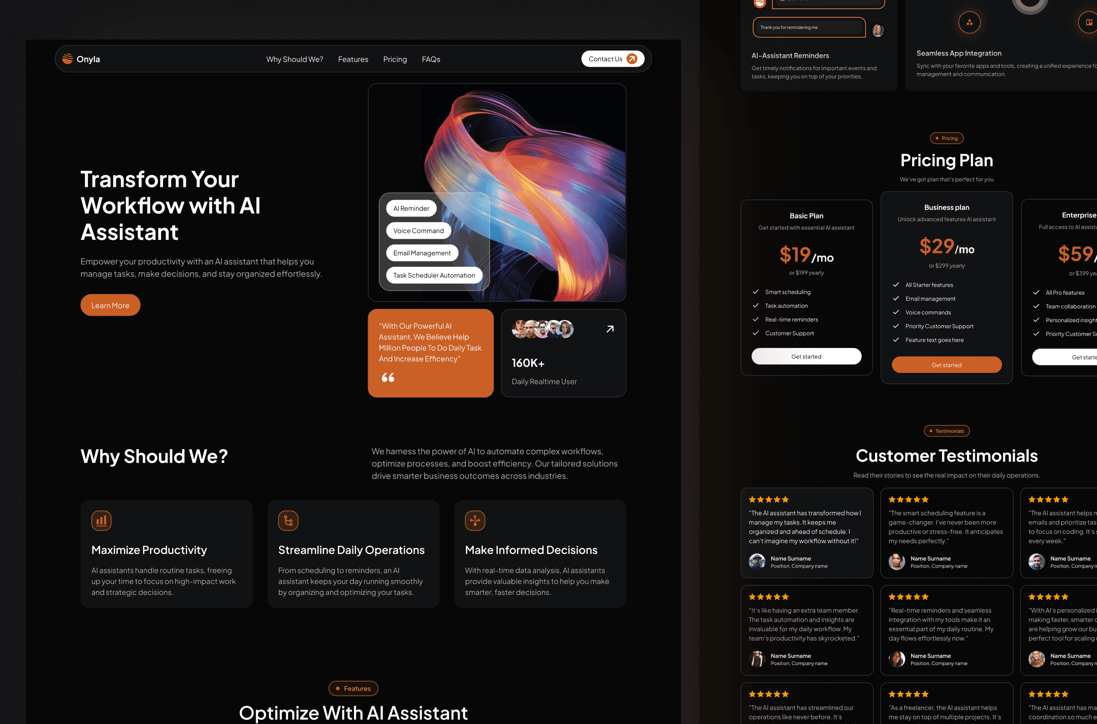Click the AI Reminder tag icon
Image resolution: width=1097 pixels, height=724 pixels.
pos(409,208)
